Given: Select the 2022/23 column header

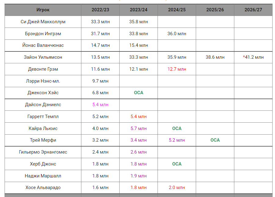Looking at the screenshot, I should pyautogui.click(x=100, y=10).
